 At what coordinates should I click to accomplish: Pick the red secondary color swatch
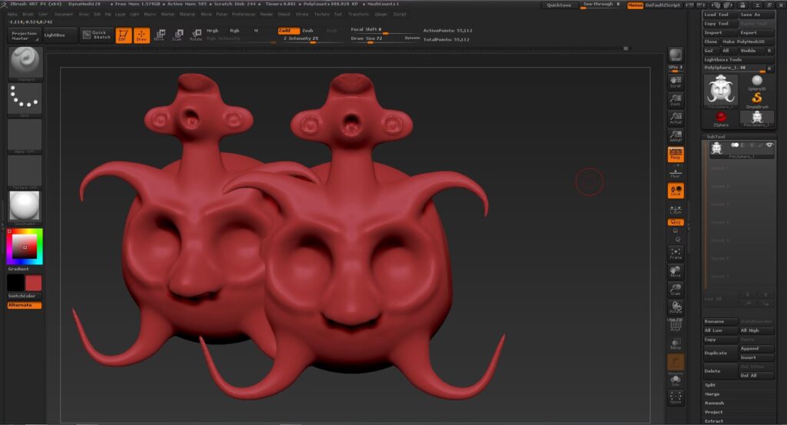click(x=34, y=283)
